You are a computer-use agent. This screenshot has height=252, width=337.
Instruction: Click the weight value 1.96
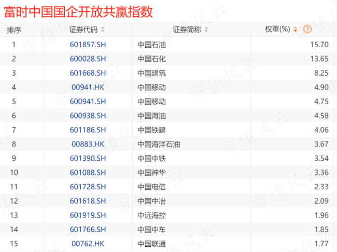click(x=321, y=215)
